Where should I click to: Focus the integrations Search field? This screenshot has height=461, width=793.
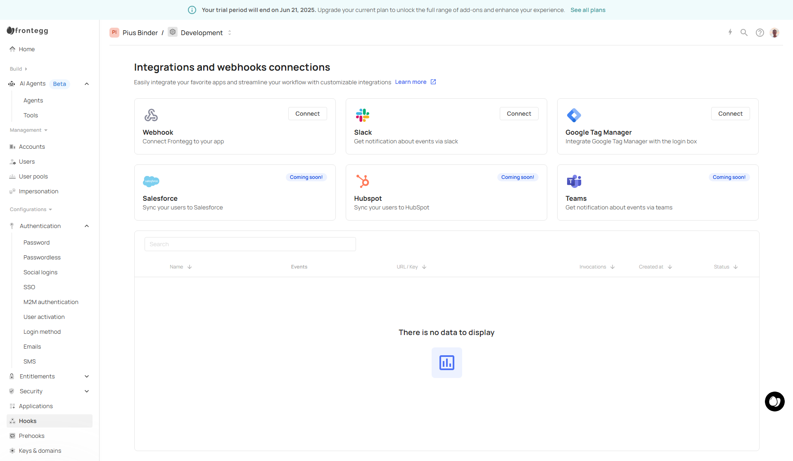250,244
